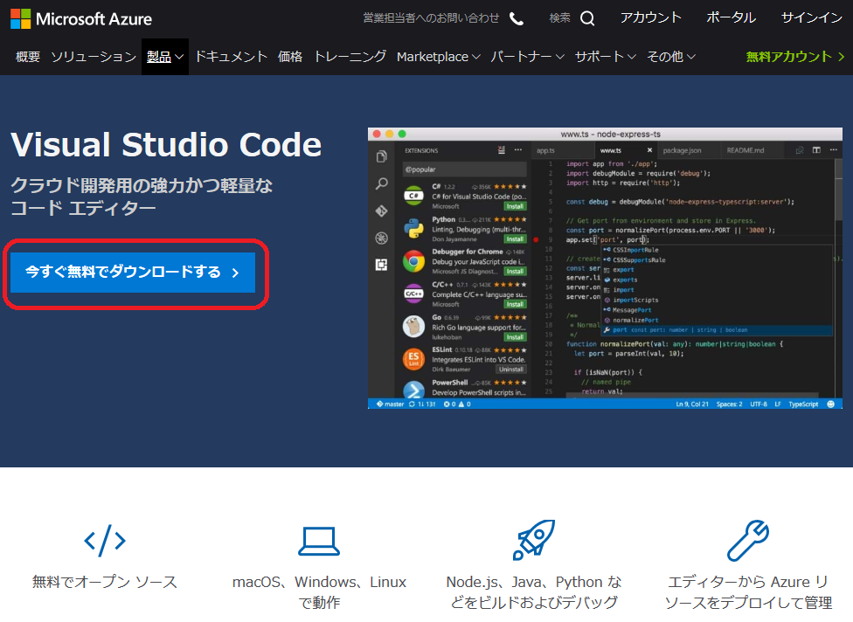Screen dimensions: 853x622
Task: Click the 無料アカウント link
Action: point(794,57)
